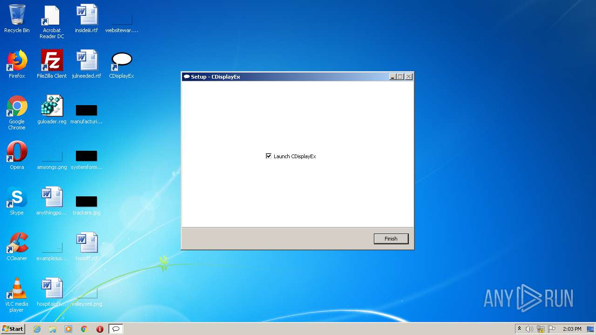Open Windows Explorer from taskbar
The width and height of the screenshot is (596, 335).
tap(53, 329)
